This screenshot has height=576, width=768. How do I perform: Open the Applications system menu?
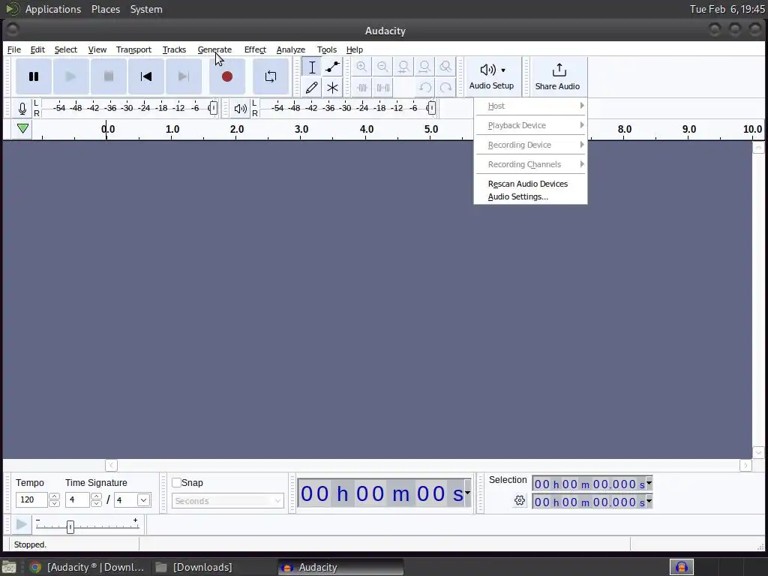click(x=53, y=9)
